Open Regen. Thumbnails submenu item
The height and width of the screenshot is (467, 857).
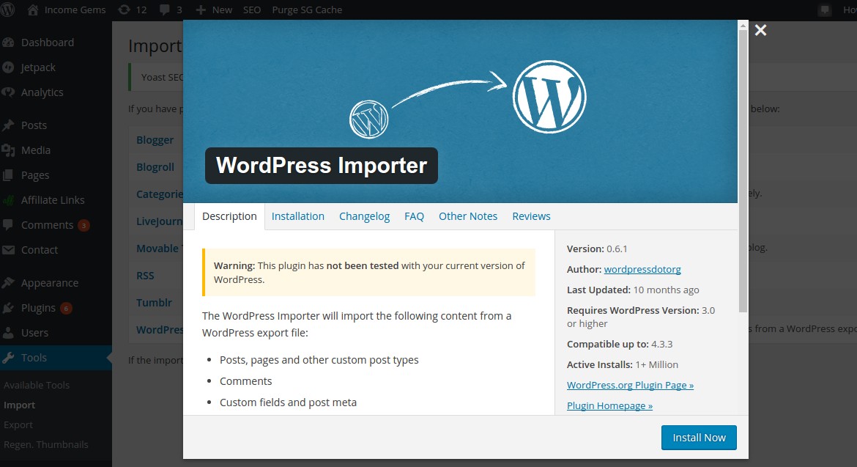click(46, 444)
